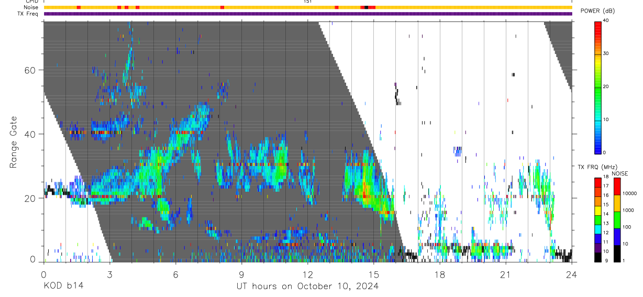Click the x-axis tick label '6'
Image resolution: width=643 pixels, height=297 pixels.
(x=176, y=274)
